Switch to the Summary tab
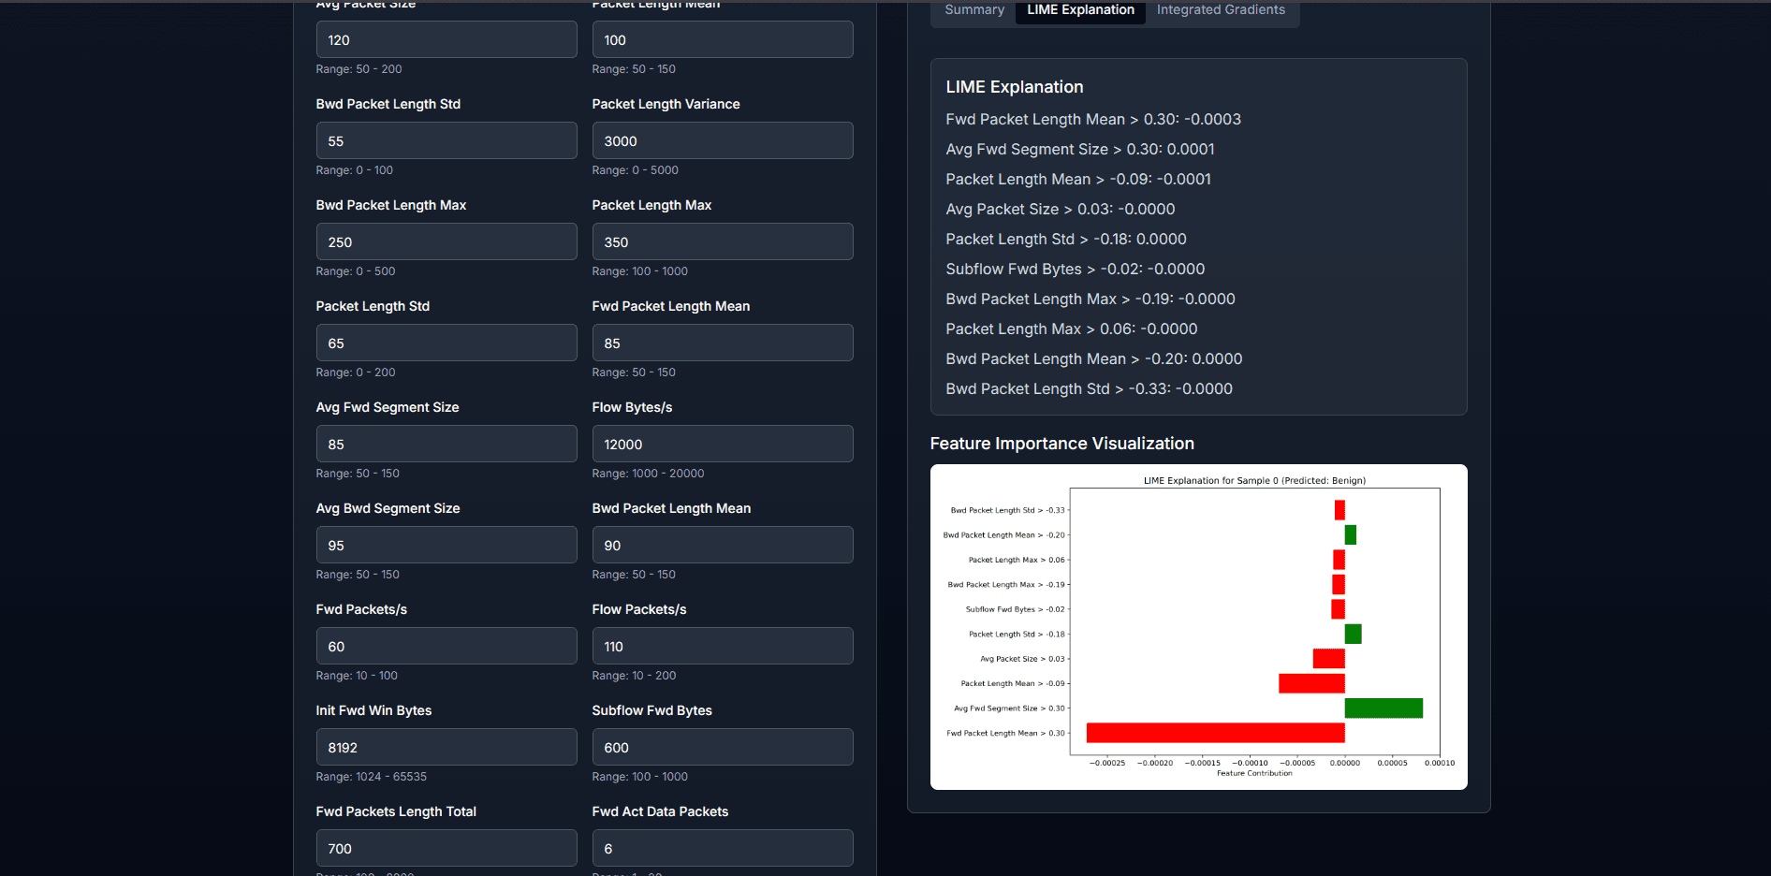 point(974,10)
